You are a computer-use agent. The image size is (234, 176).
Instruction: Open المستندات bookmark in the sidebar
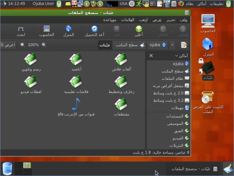pyautogui.click(x=168, y=116)
